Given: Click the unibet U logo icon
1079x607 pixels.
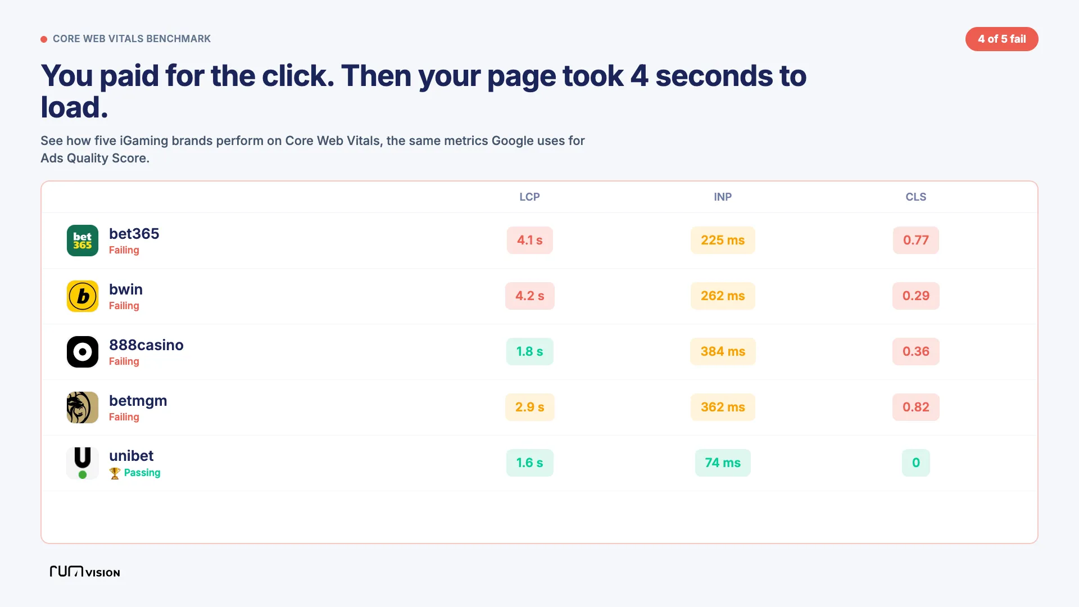Looking at the screenshot, I should pyautogui.click(x=83, y=463).
